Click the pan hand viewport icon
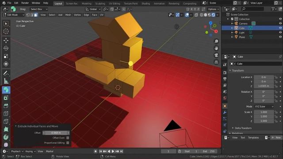Image resolution: width=283 pixels, height=159 pixels. tap(216, 48)
